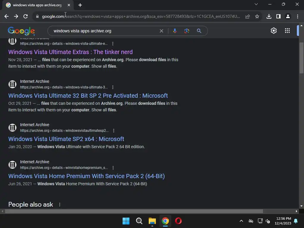
Task: Open File Explorer from taskbar
Action: tap(152, 221)
